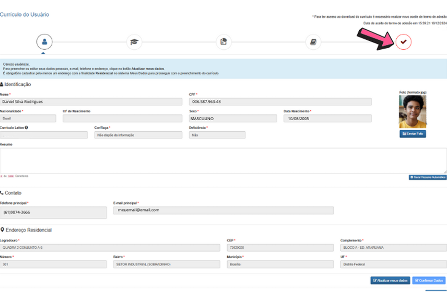Image resolution: width=447 pixels, height=298 pixels.
Task: Click inside the Resumo text area
Action: click(x=223, y=160)
